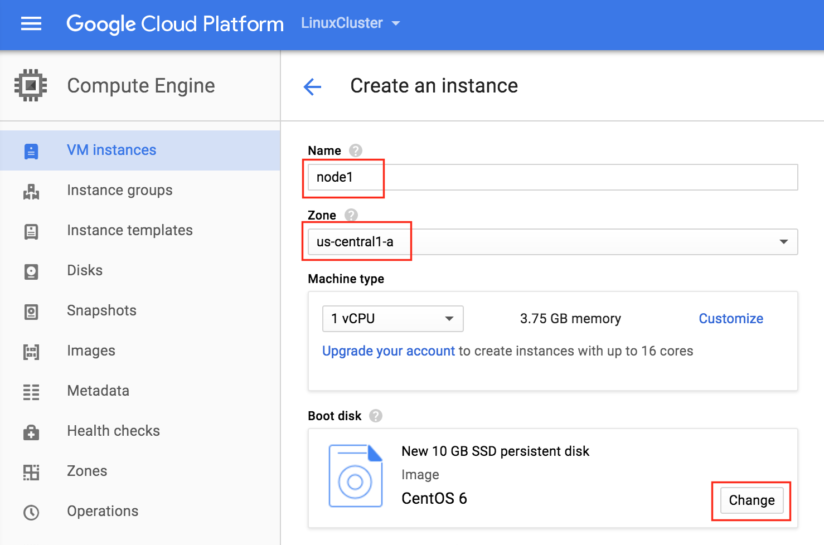Click the Machine type label
824x545 pixels.
tap(346, 279)
